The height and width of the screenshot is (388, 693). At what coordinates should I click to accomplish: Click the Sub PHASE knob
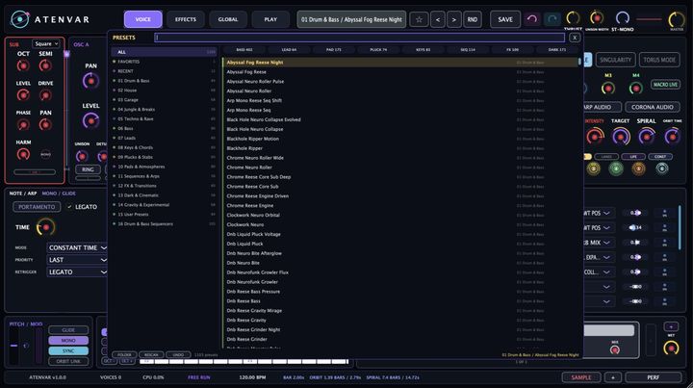point(23,124)
